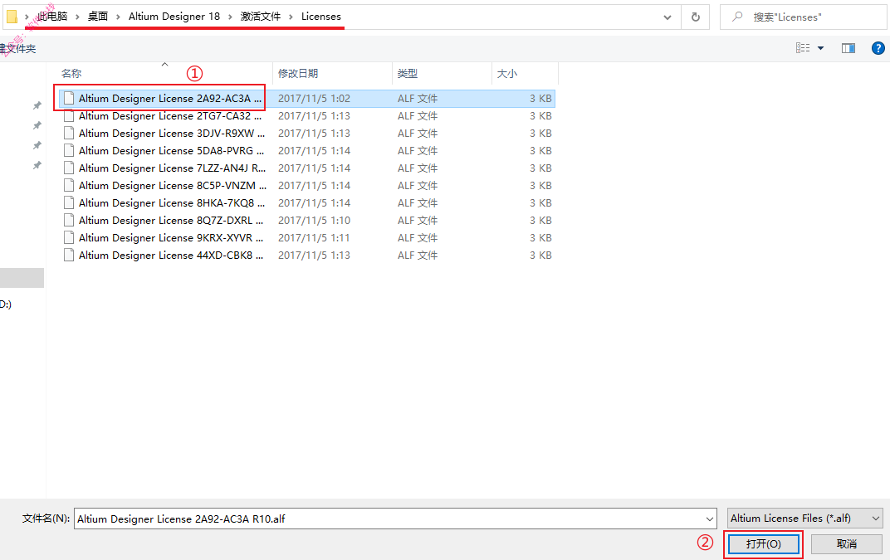This screenshot has width=890, height=560.
Task: Click the file icon of 9KRX-XYVR license
Action: 69,238
